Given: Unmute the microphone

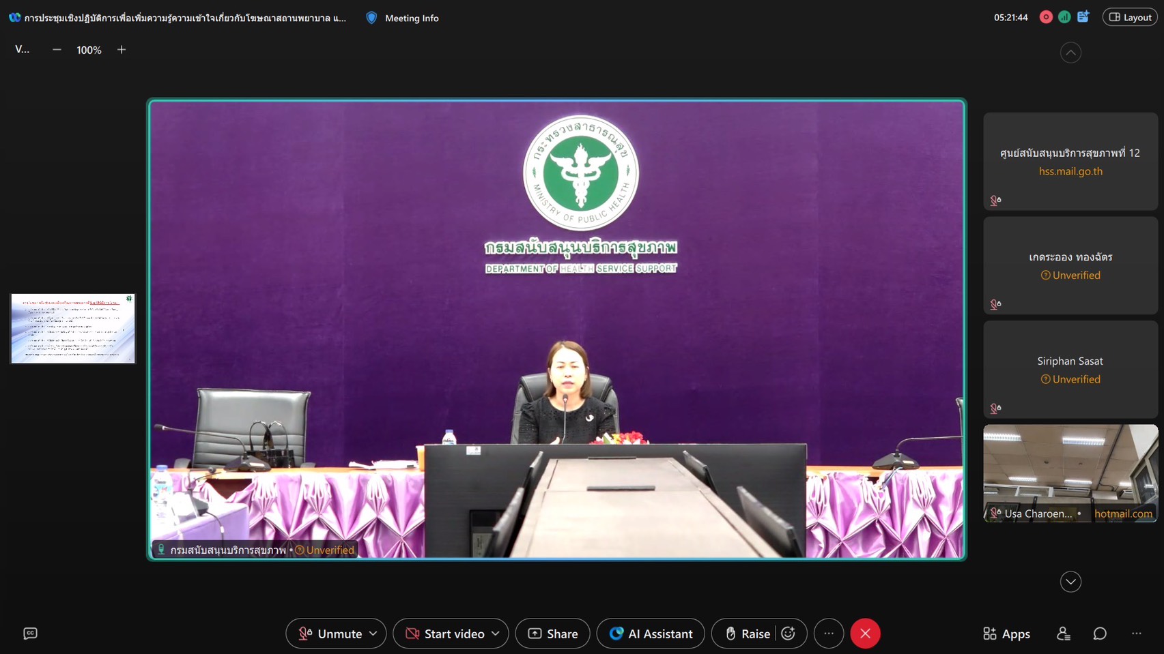Looking at the screenshot, I should pos(330,634).
